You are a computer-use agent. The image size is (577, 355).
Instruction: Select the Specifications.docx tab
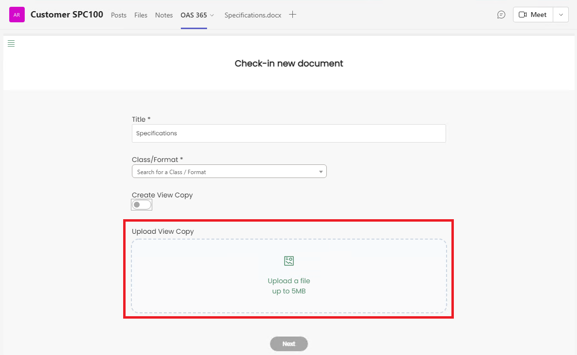pos(253,15)
